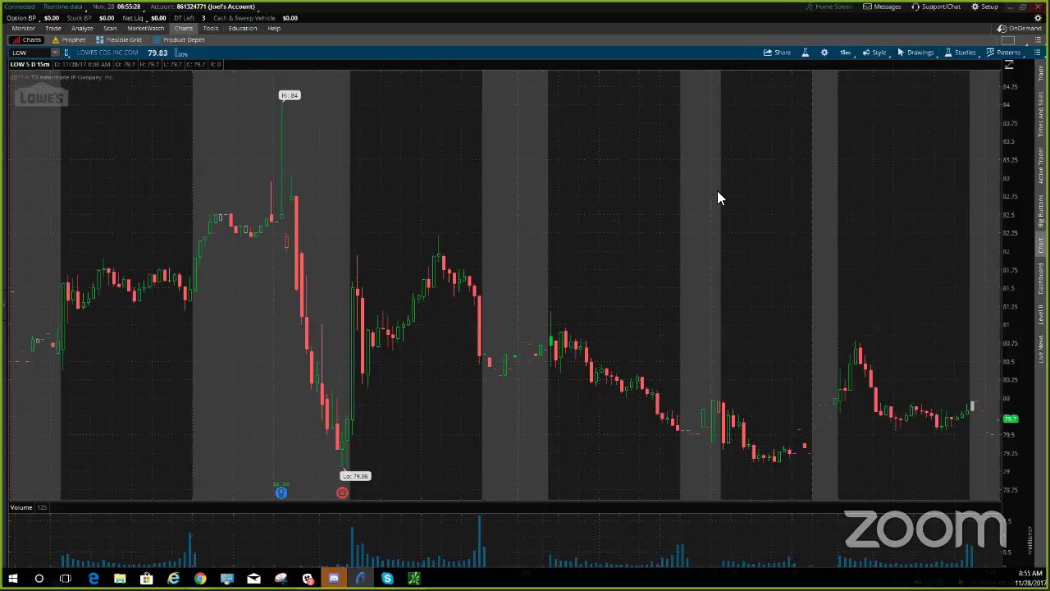The width and height of the screenshot is (1050, 591).
Task: Select the Charts main tab
Action: click(183, 28)
